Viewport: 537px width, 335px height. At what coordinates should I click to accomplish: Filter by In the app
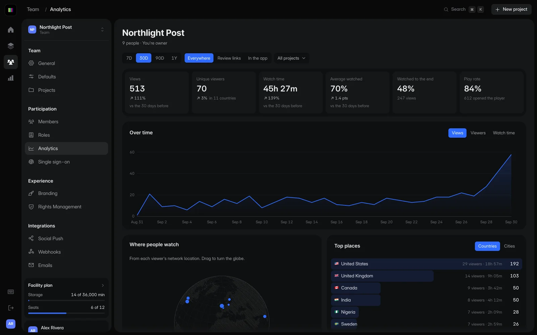click(258, 58)
